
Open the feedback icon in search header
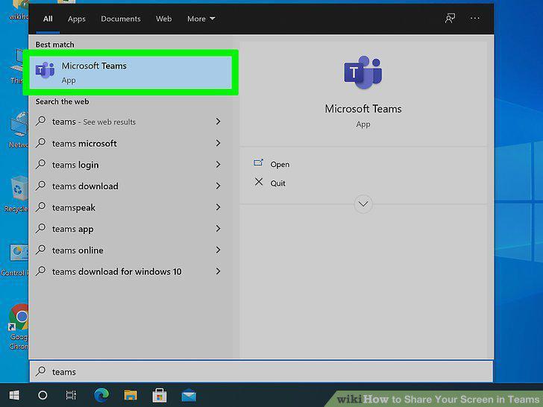click(x=450, y=19)
